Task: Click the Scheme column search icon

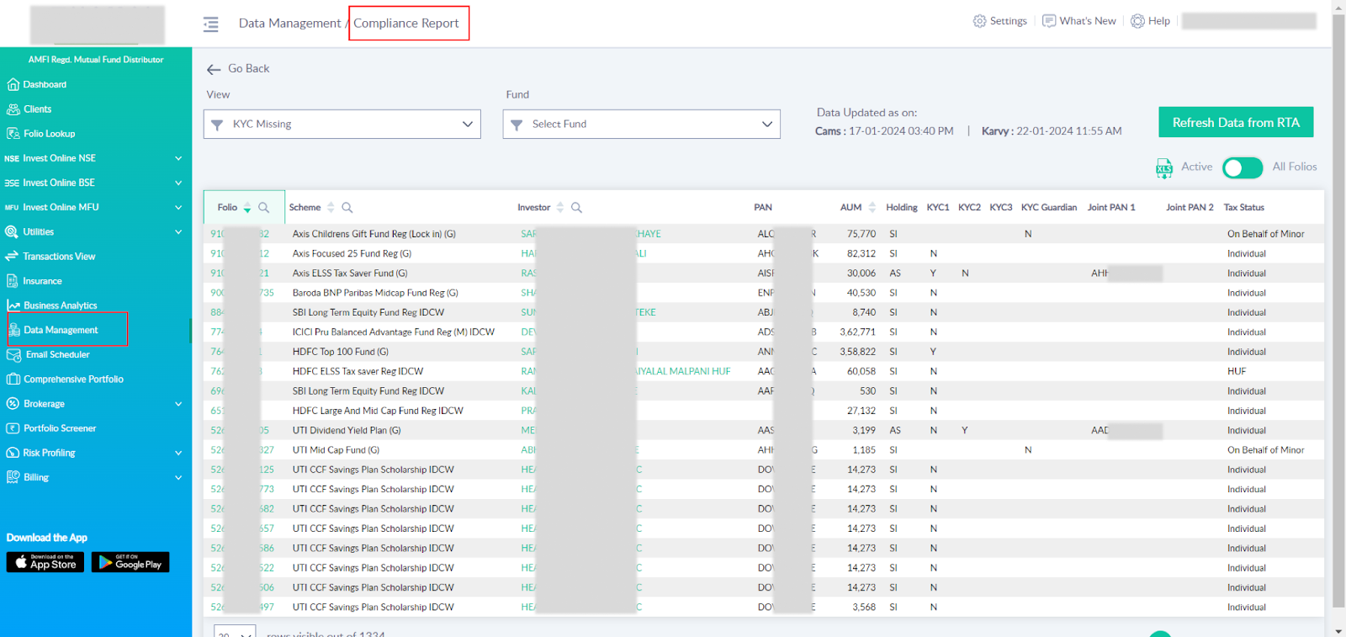Action: coord(347,208)
